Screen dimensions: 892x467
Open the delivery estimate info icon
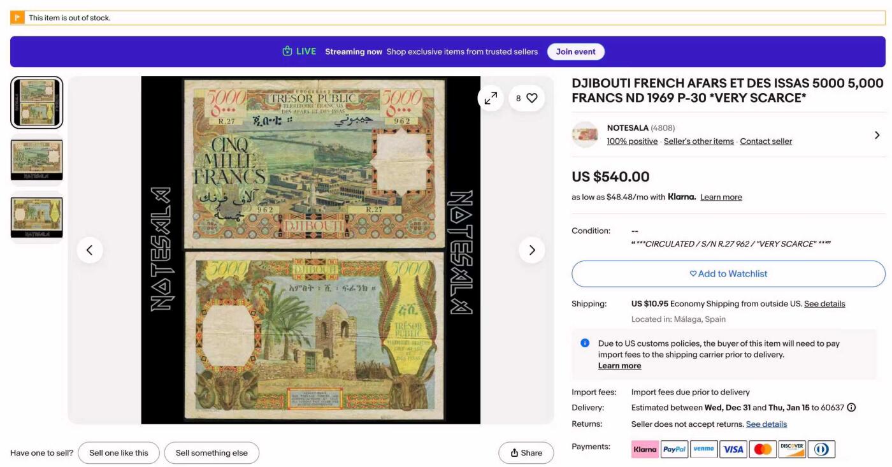click(x=851, y=408)
